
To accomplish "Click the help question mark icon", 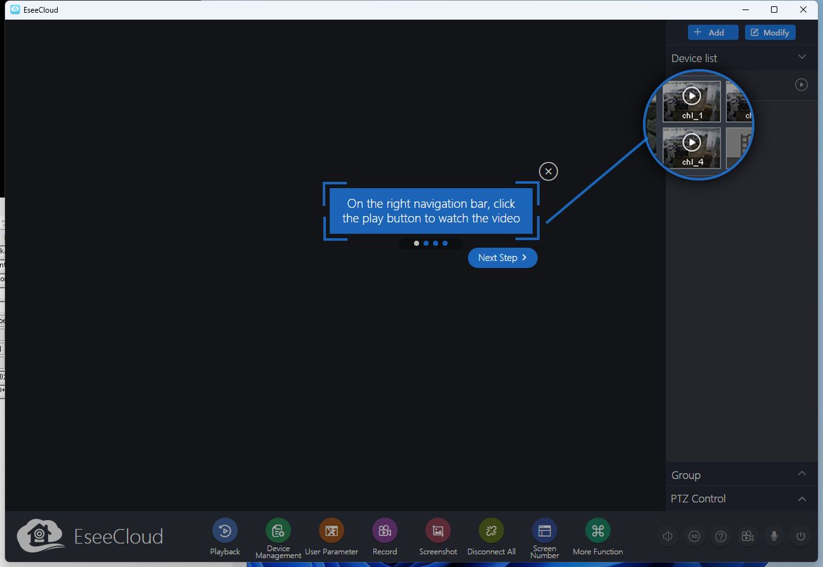I will (x=721, y=537).
